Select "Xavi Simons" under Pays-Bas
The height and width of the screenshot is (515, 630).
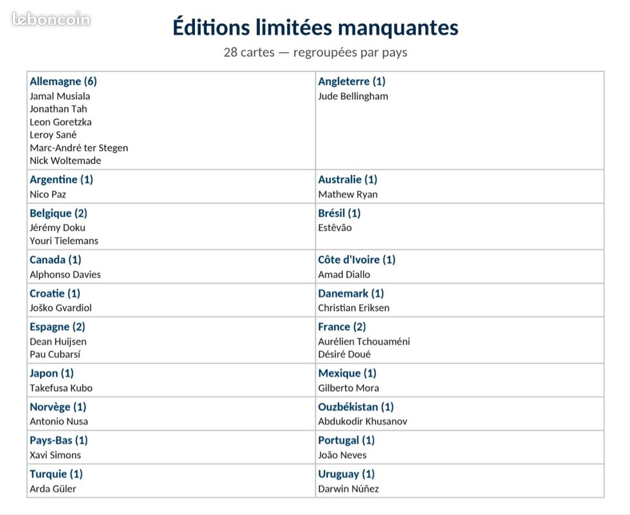[x=55, y=455]
